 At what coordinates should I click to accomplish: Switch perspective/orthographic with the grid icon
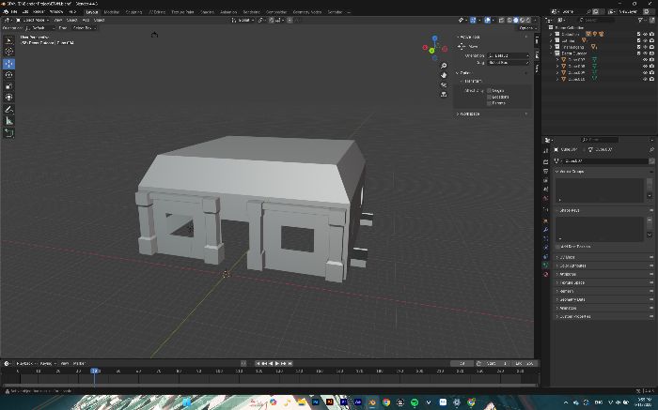tap(444, 94)
